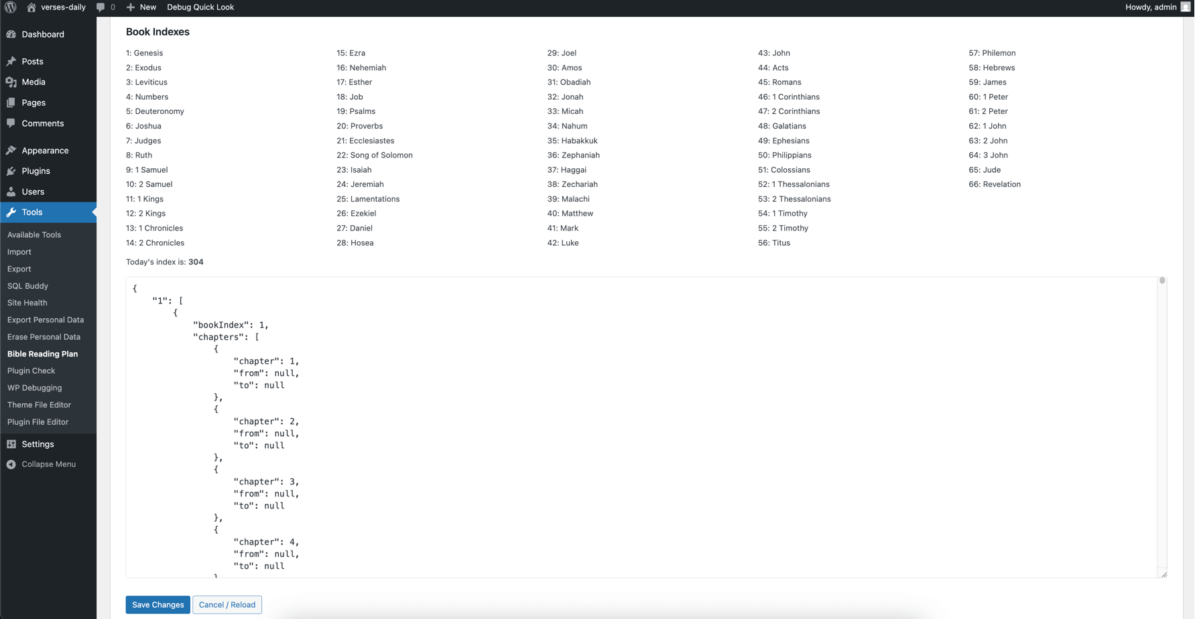Open the verses-daily site home icon
The image size is (1195, 619).
(31, 7)
